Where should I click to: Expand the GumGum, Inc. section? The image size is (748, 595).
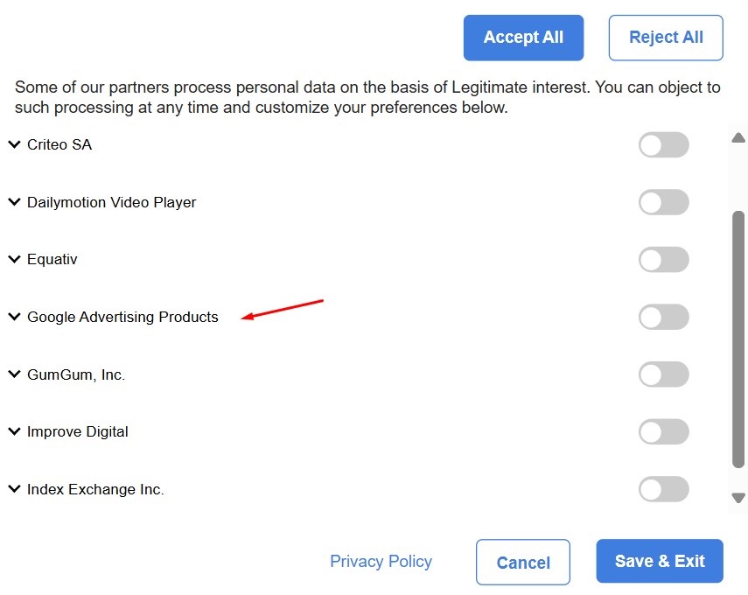click(13, 374)
